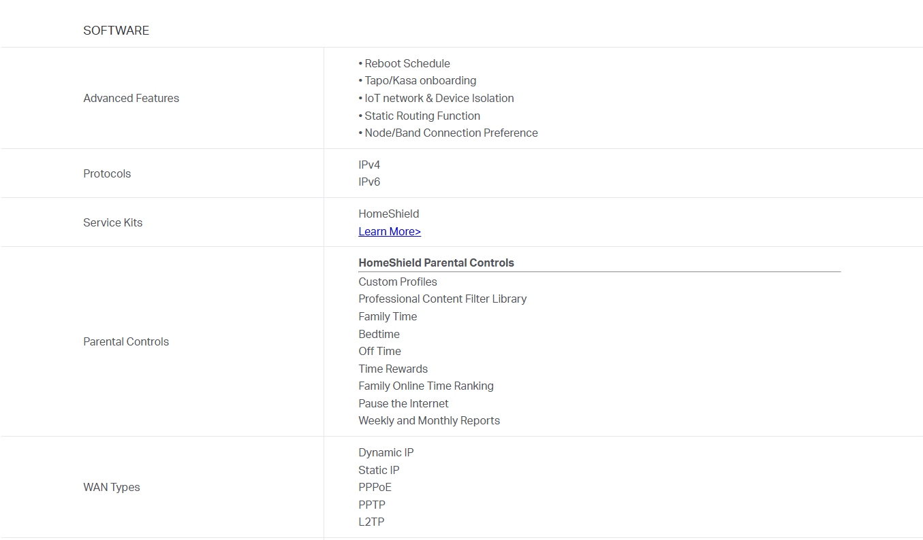Click IoT network & Device Isolation text
The image size is (923, 540).
[x=439, y=98]
